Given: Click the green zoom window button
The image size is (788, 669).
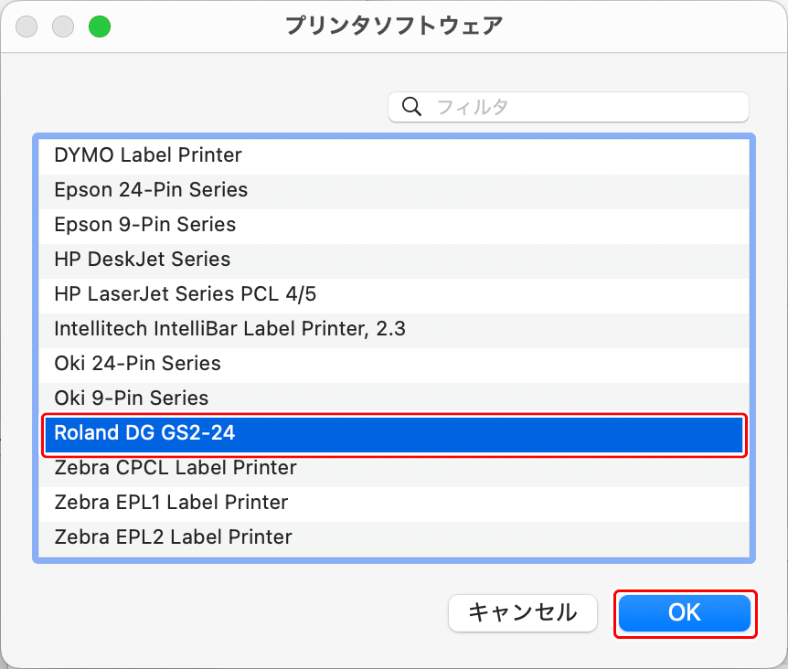Looking at the screenshot, I should [x=100, y=27].
